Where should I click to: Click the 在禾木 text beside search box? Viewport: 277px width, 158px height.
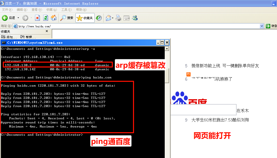[242, 111]
